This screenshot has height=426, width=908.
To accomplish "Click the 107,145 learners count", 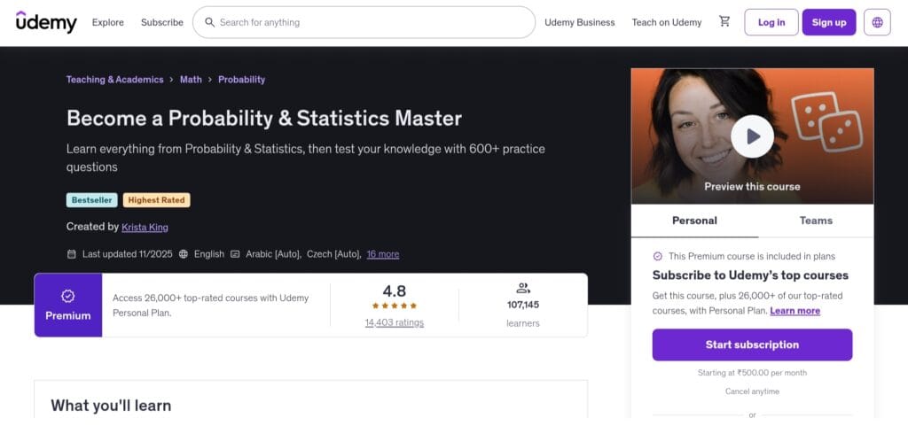I will [x=523, y=305].
